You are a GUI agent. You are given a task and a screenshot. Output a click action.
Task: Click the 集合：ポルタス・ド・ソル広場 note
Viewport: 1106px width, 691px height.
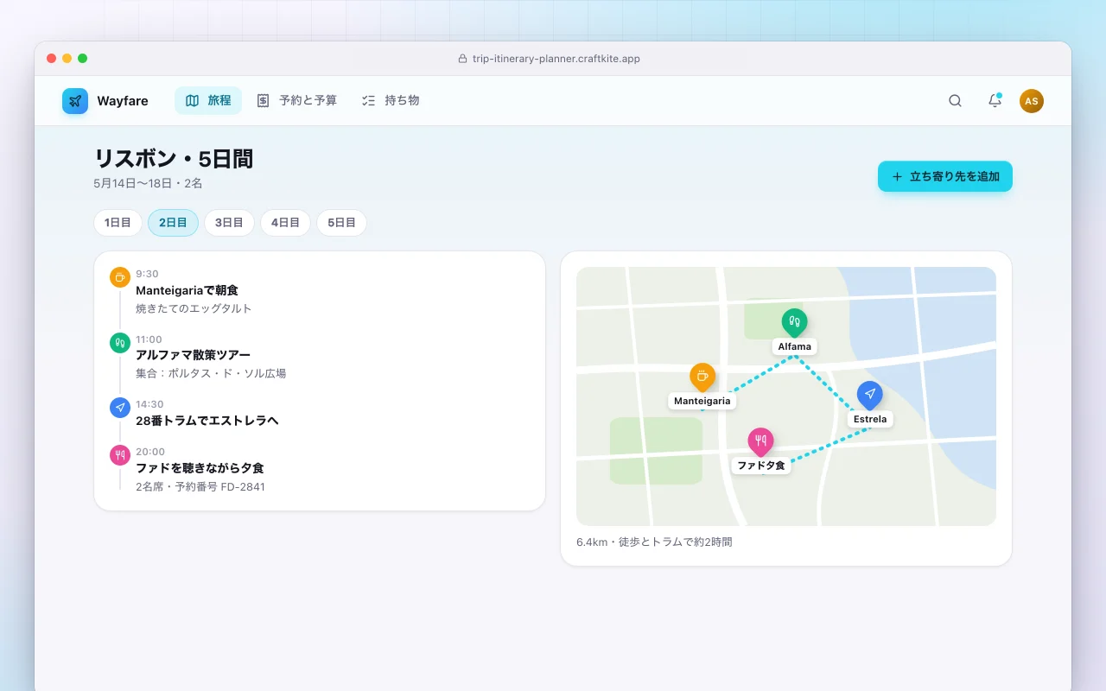click(211, 374)
